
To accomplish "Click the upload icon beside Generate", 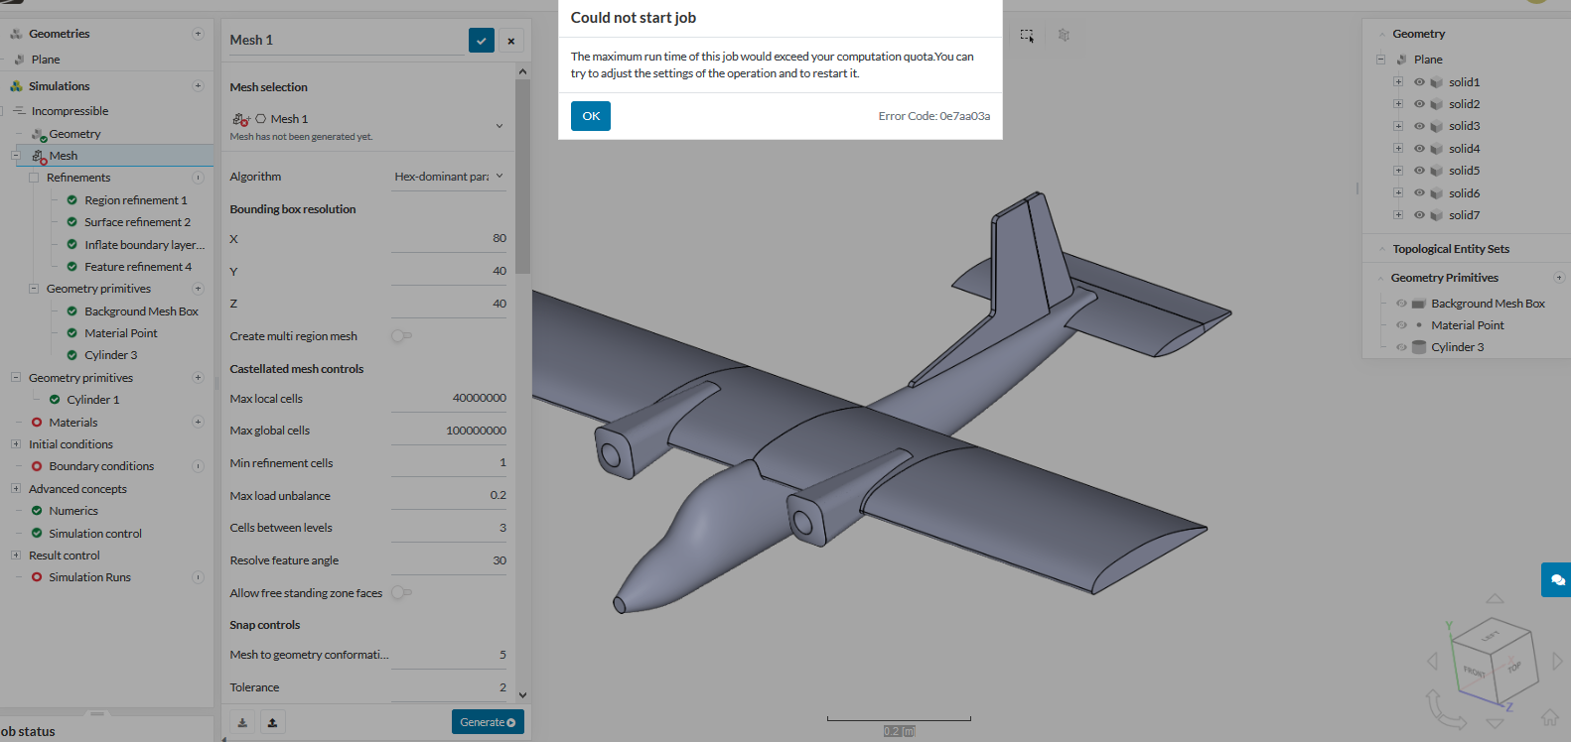I will coord(272,722).
